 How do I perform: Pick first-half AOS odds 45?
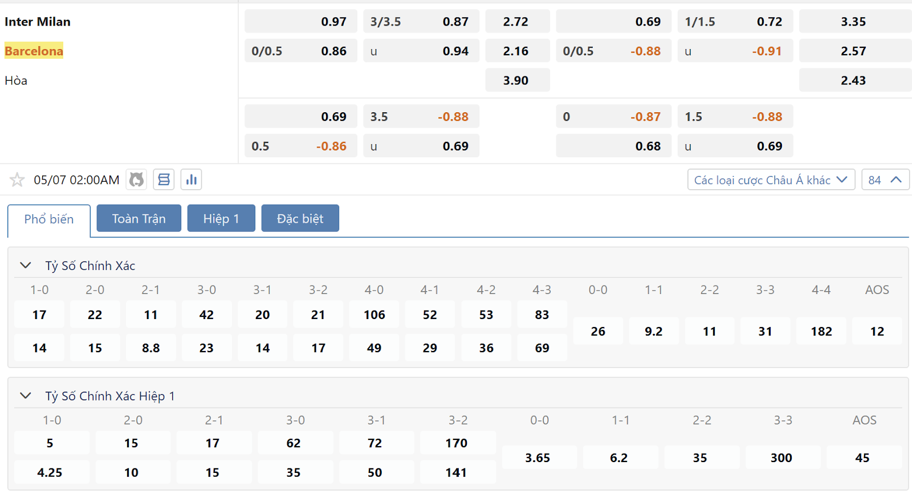(x=865, y=458)
